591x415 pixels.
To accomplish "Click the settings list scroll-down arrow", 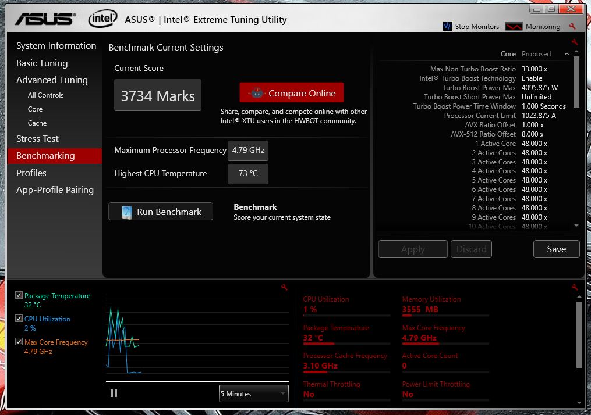I will [x=576, y=226].
